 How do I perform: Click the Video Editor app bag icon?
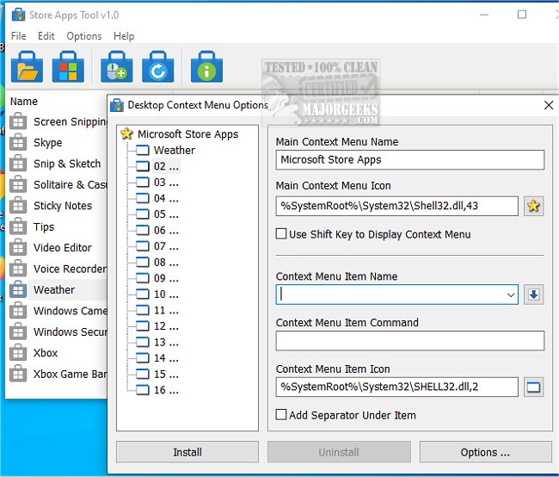(x=18, y=248)
